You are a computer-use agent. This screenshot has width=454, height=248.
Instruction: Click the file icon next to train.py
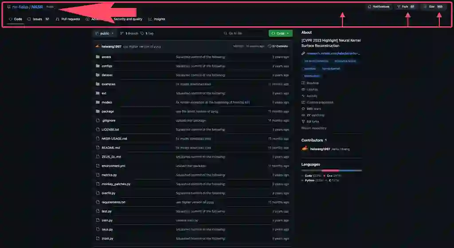pos(98,220)
